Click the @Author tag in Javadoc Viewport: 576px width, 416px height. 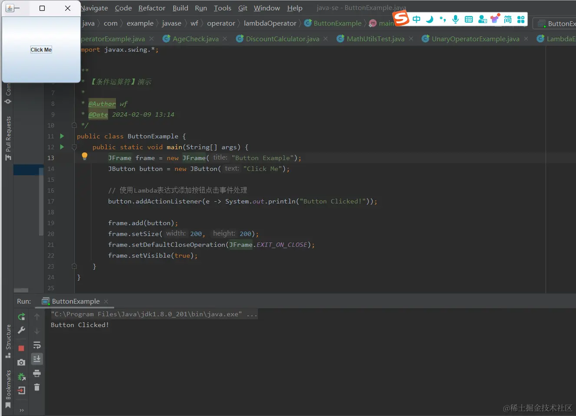point(102,104)
